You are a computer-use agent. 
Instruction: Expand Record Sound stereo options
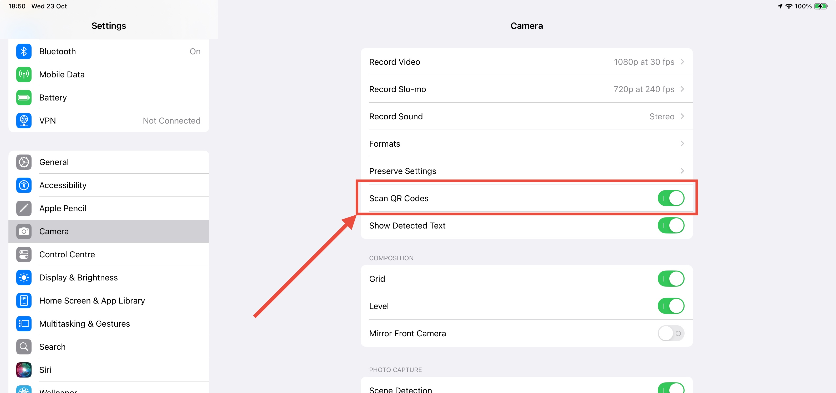coord(526,116)
